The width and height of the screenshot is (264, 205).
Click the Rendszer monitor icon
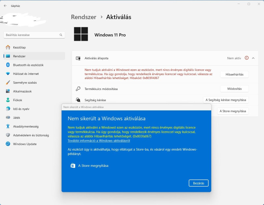[x=8, y=56]
